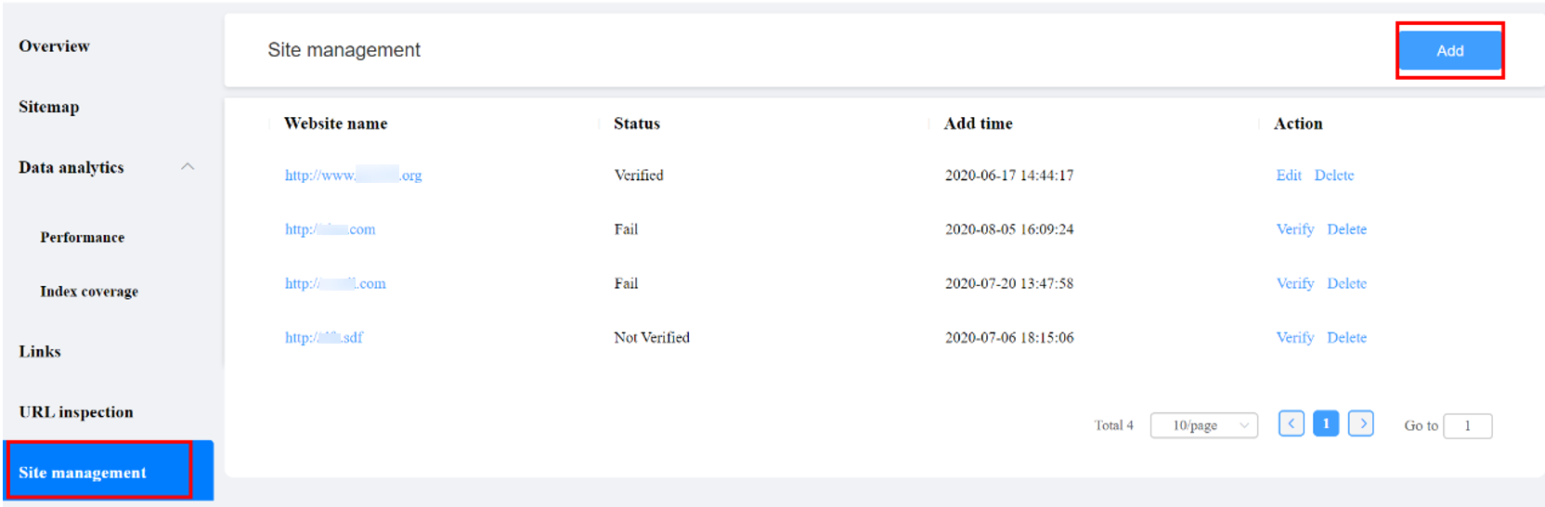The height and width of the screenshot is (507, 1545).
Task: Verify the Not Verified .sdf site
Action: click(x=1295, y=337)
